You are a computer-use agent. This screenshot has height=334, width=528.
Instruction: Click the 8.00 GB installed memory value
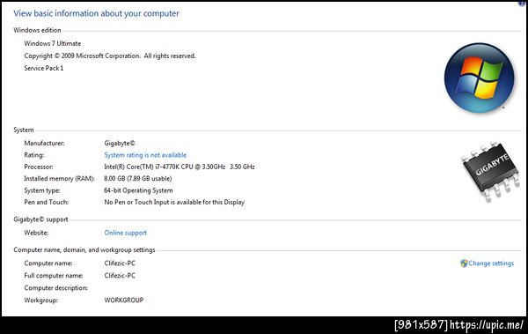tap(138, 179)
